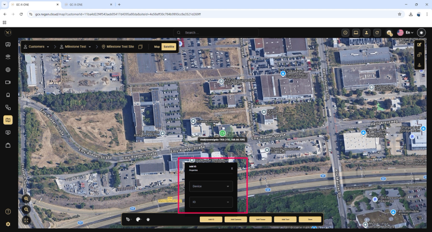Zoom out on the map

point(26,209)
